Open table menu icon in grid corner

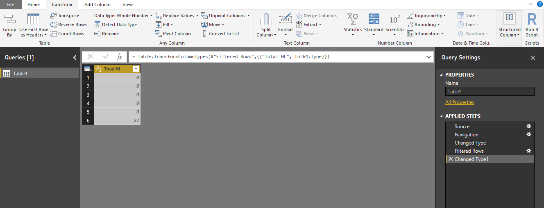click(x=88, y=69)
